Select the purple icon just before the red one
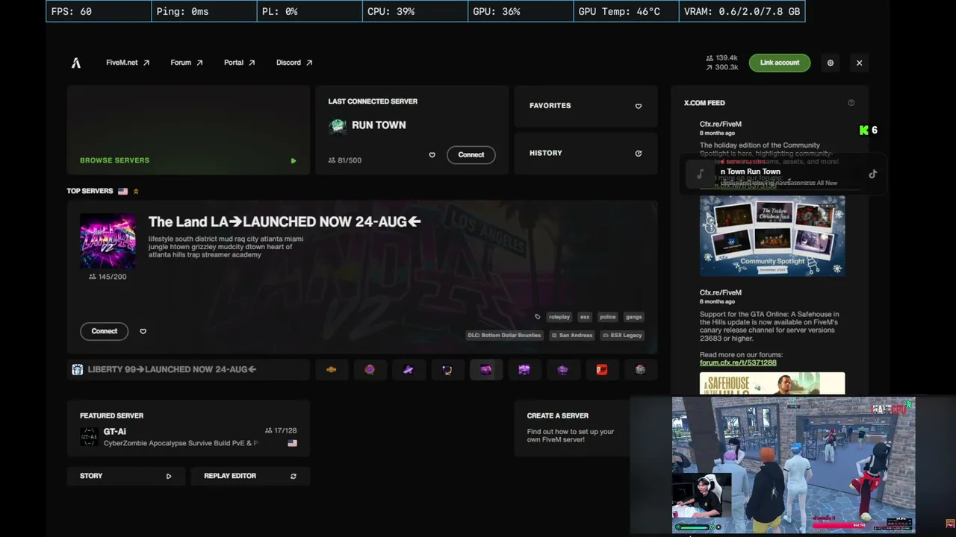Image resolution: width=956 pixels, height=537 pixels. click(x=563, y=369)
